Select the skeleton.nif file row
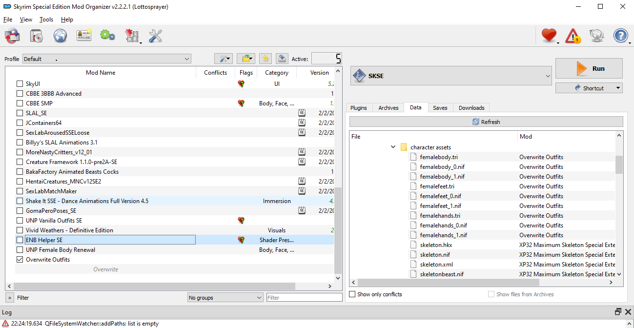This screenshot has height=328, width=634. pyautogui.click(x=482, y=255)
